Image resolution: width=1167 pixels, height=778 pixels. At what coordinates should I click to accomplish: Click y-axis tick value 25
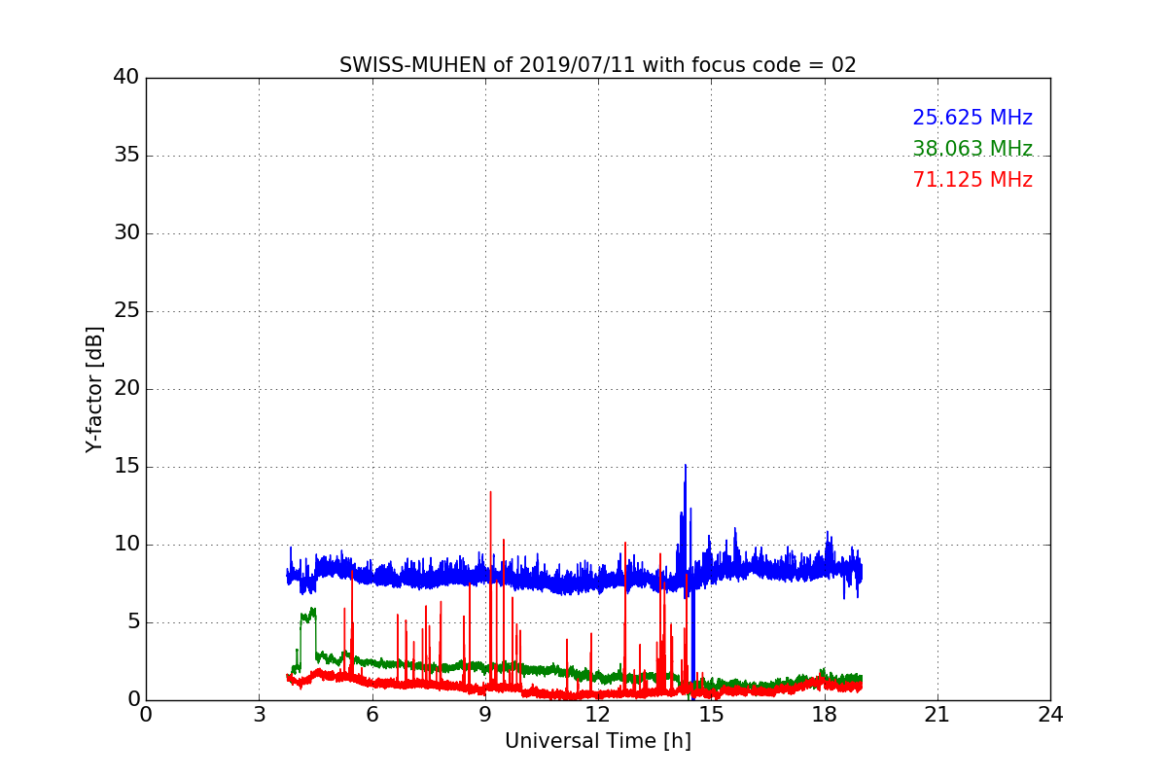coord(126,311)
